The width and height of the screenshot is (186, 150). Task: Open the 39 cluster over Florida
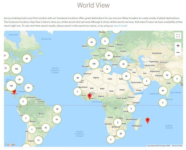pyautogui.click(x=19, y=80)
